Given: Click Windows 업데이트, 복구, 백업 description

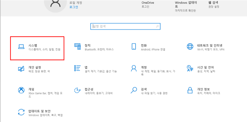Looking at the screenshot, I should click(x=45, y=115).
